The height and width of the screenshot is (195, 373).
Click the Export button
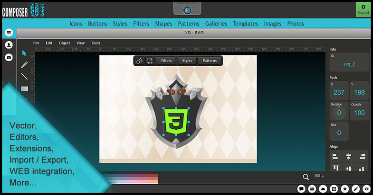pos(363,10)
